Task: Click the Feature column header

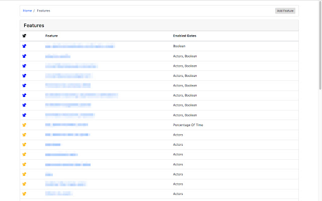Action: pos(51,36)
